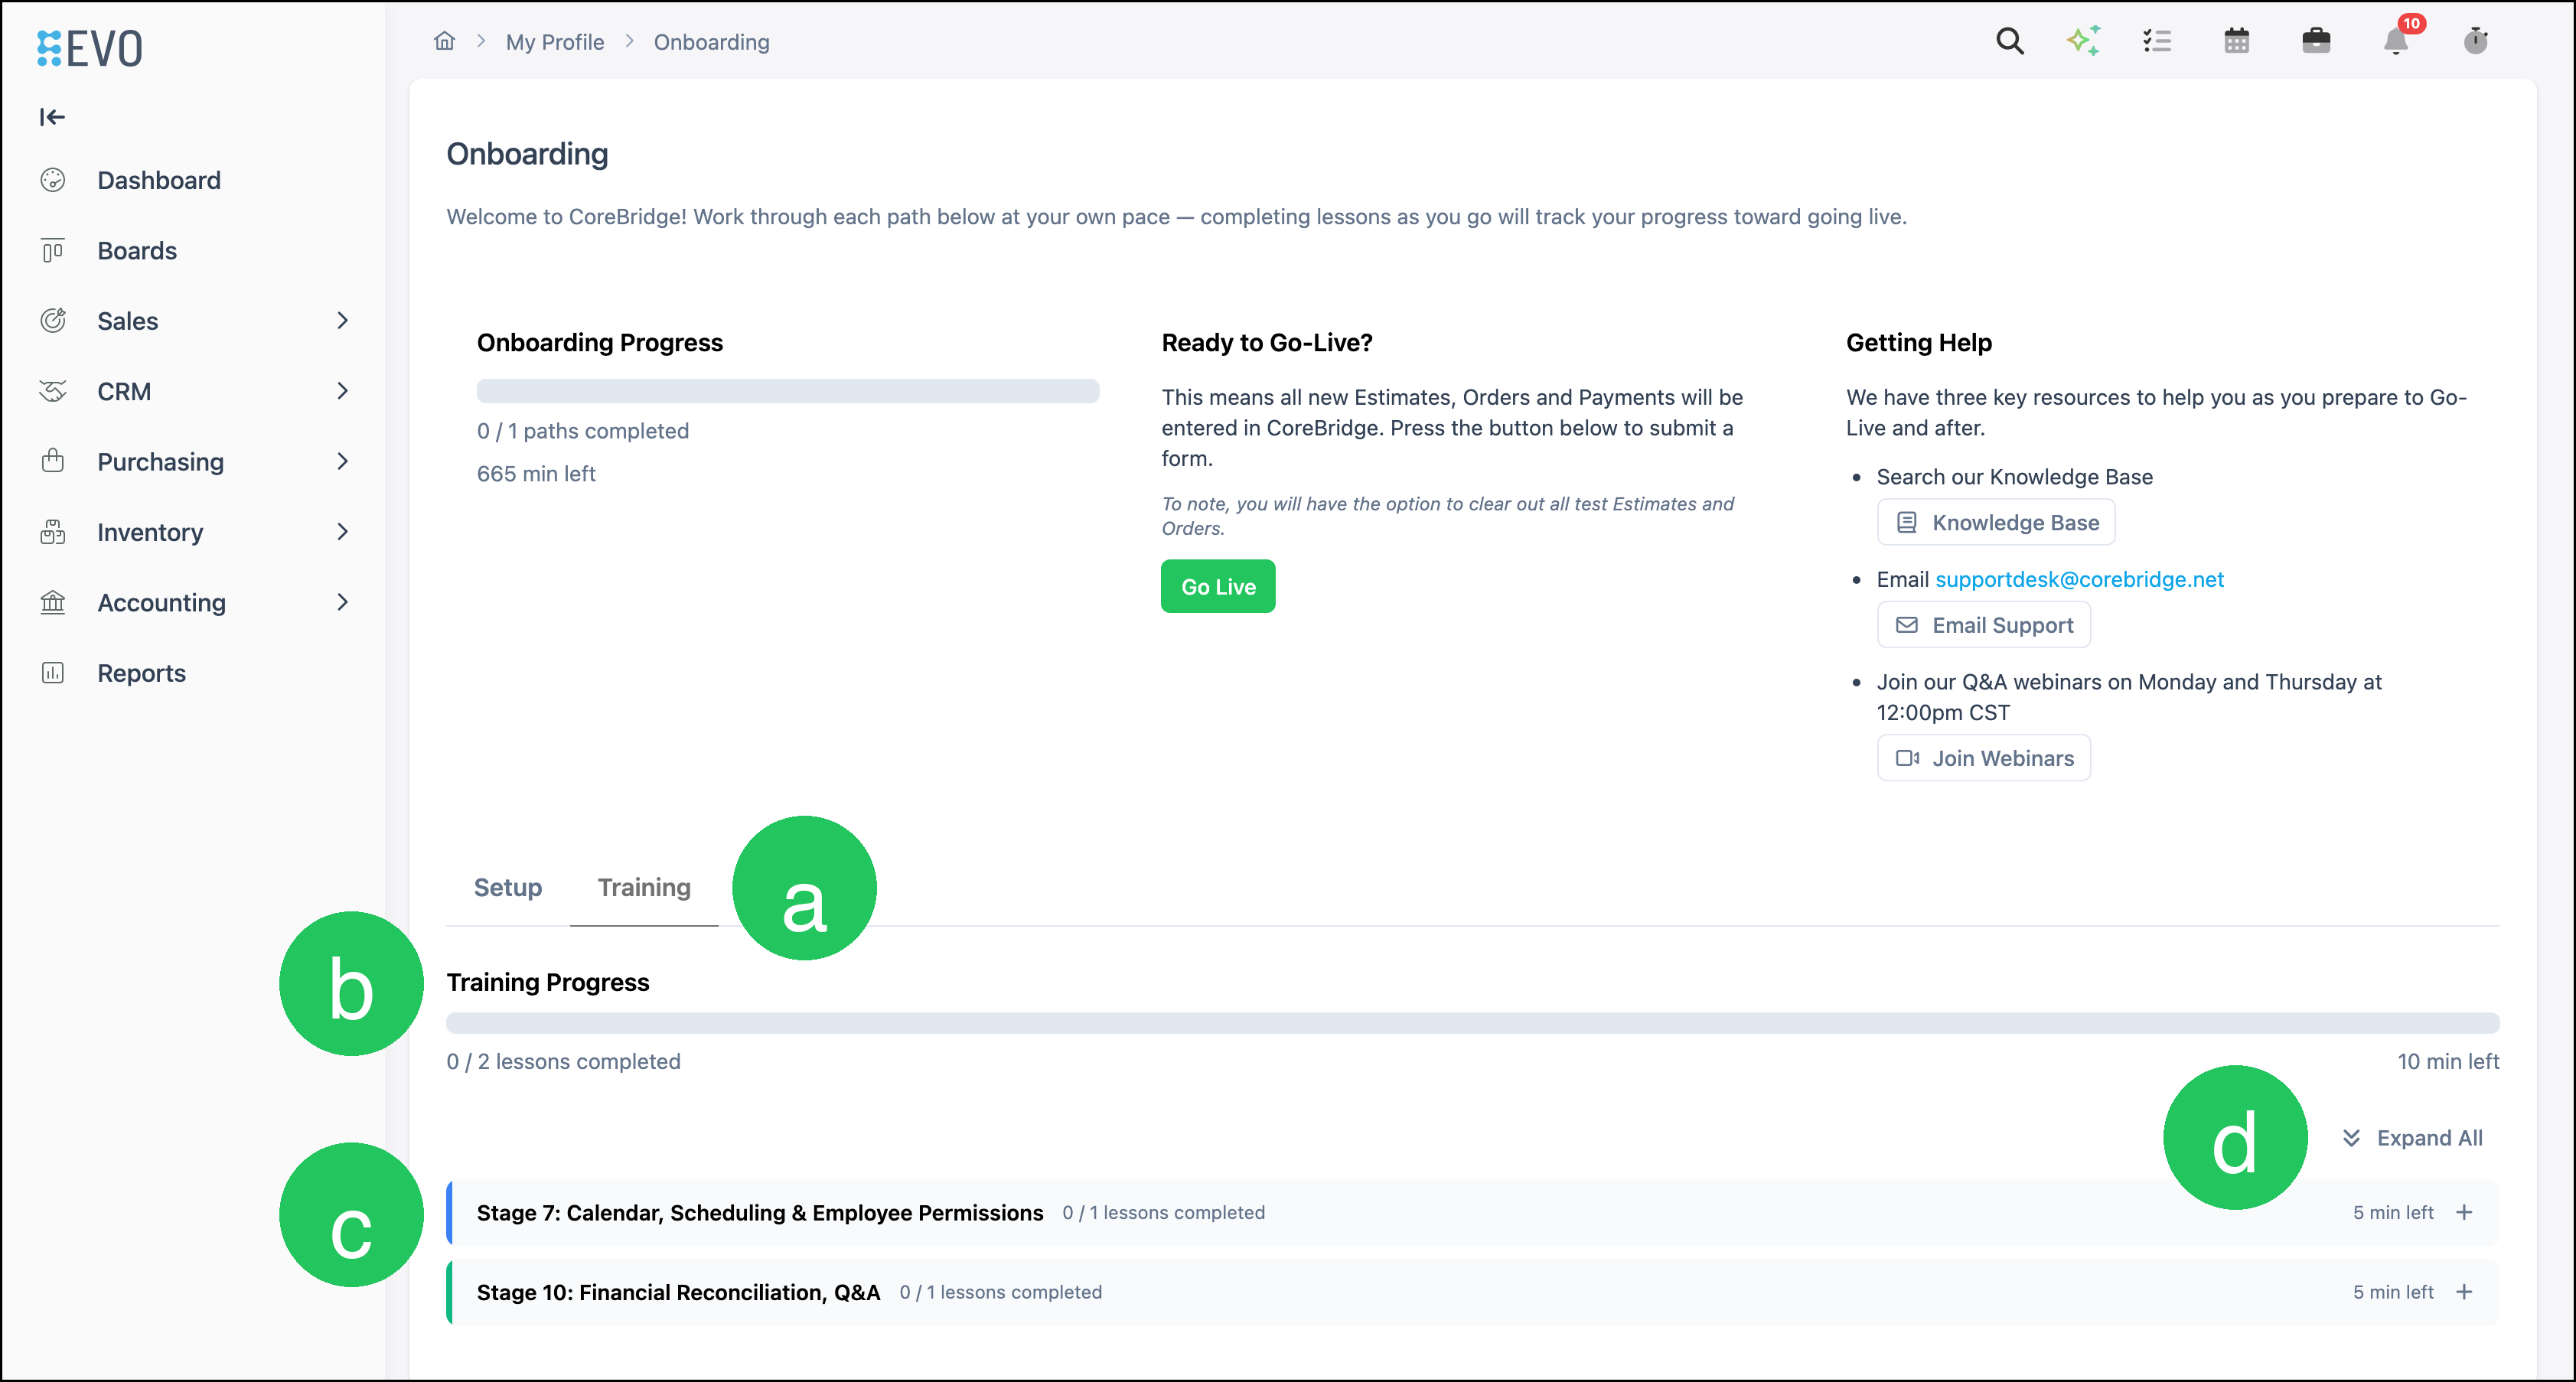Expand the Purchasing menu chevron
The width and height of the screenshot is (2576, 1382).
tap(343, 461)
